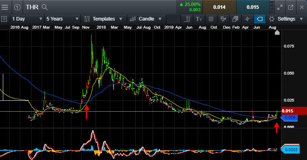The width and height of the screenshot is (307, 160).
Task: Toggle the price scale alignment icon
Action: 187,19
